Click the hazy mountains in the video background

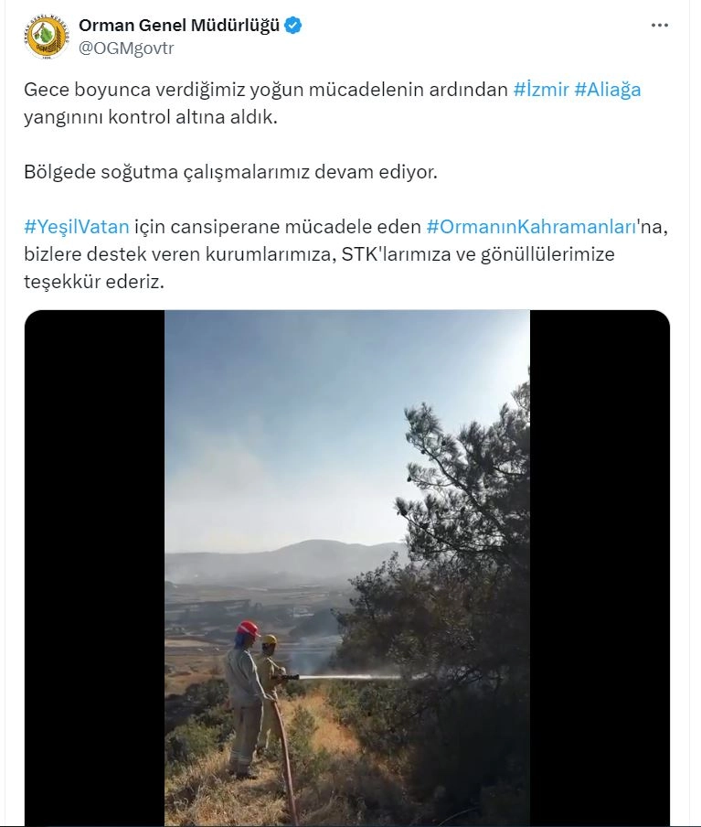[x=287, y=562]
